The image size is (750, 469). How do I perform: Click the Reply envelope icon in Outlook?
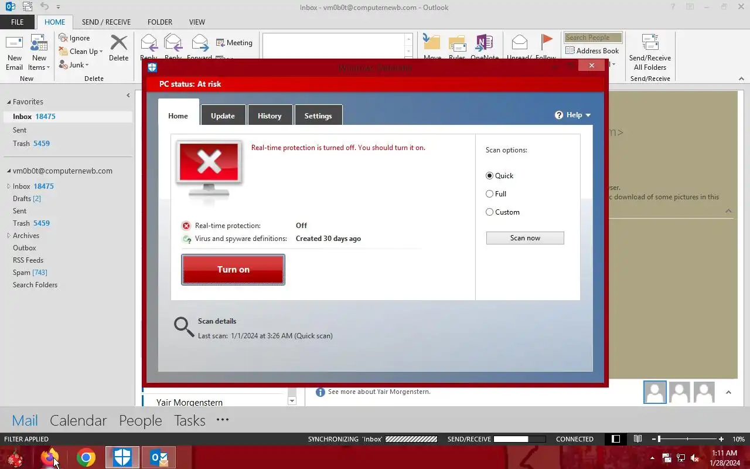149,43
